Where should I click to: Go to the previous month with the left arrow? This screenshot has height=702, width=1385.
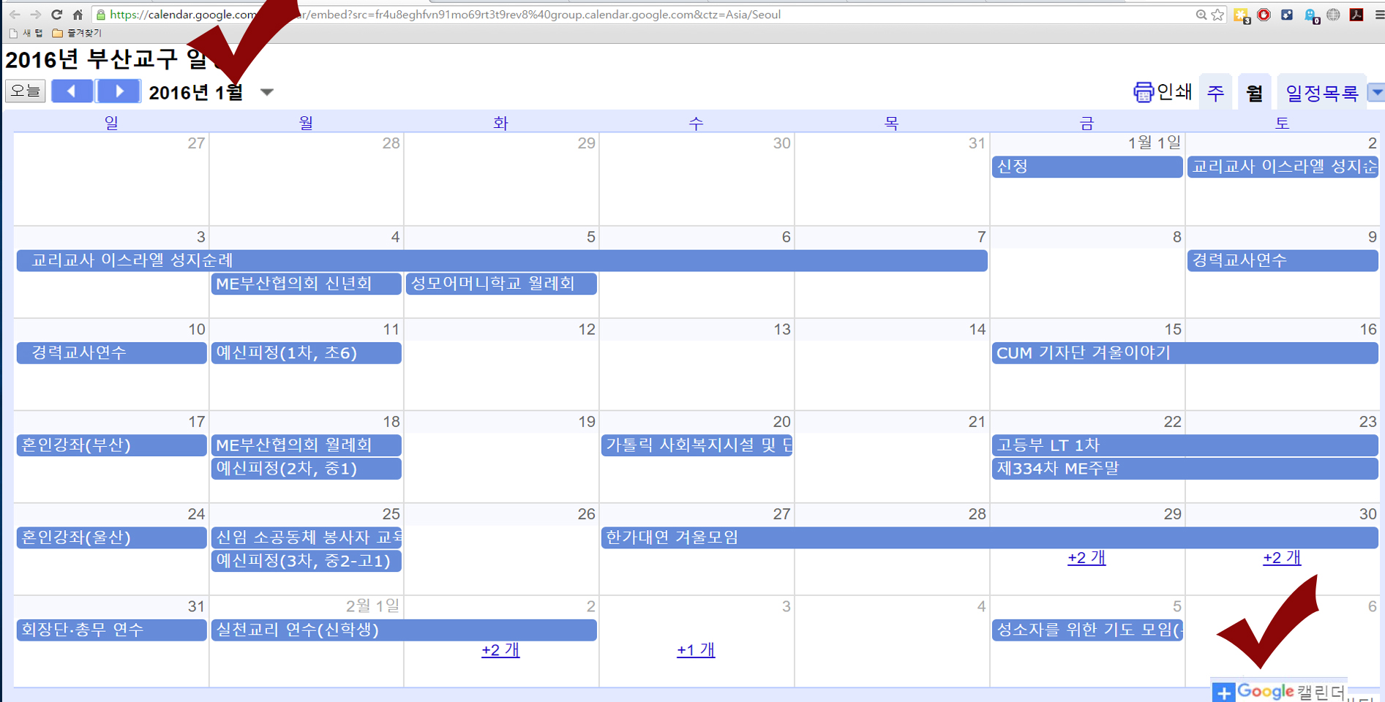[x=72, y=91]
